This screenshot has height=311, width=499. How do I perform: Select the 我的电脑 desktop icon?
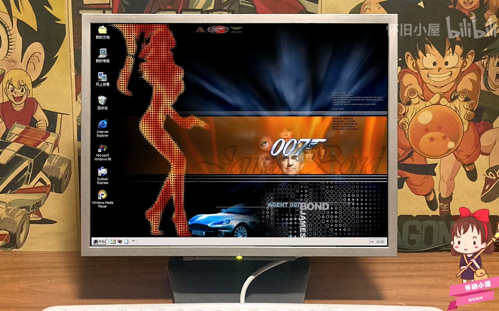click(x=102, y=56)
